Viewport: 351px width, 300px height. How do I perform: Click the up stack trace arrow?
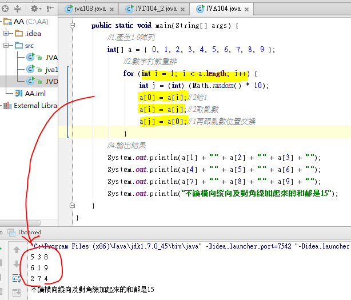17,250
